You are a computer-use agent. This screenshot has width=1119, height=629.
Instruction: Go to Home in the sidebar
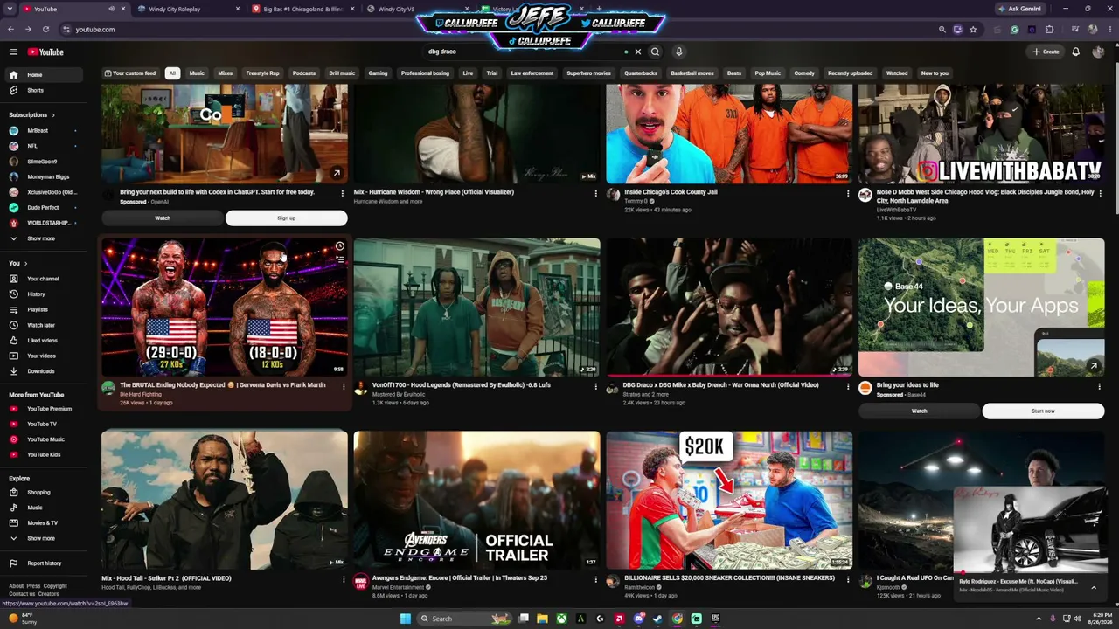(45, 75)
